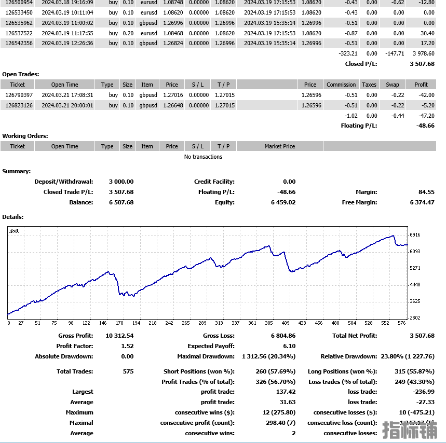Click the Total Net Profit value

pos(422,336)
